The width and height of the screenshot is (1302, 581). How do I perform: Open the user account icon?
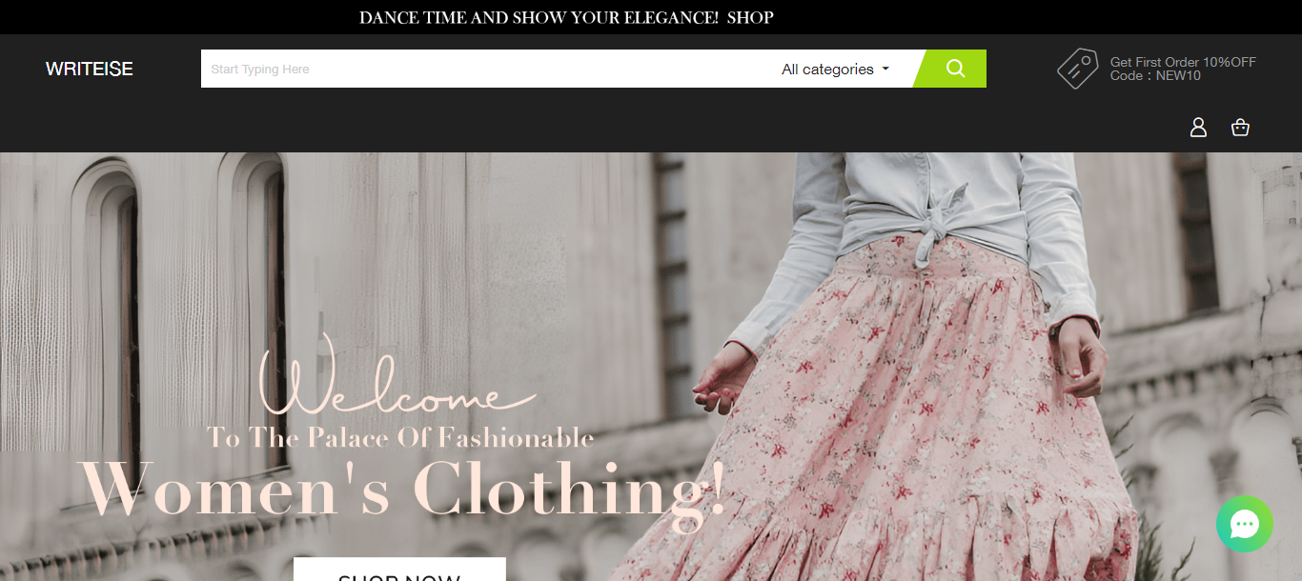[x=1198, y=127]
